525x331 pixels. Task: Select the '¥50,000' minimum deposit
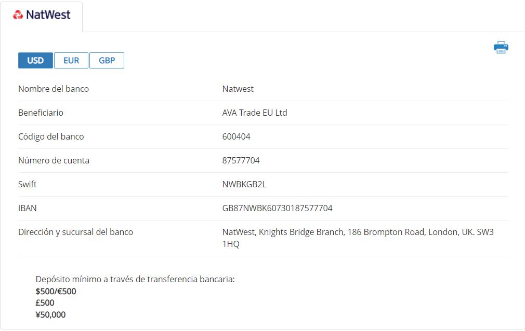click(50, 314)
